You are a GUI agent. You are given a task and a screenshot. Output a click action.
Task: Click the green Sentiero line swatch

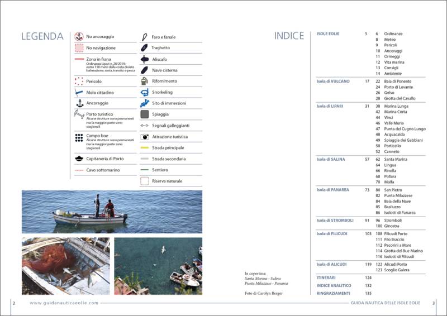click(144, 170)
